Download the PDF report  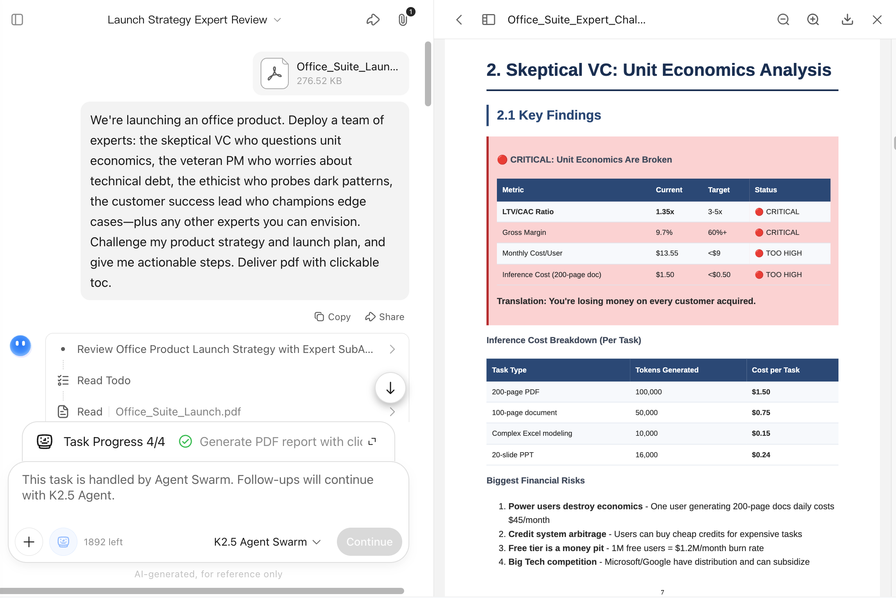(x=847, y=20)
